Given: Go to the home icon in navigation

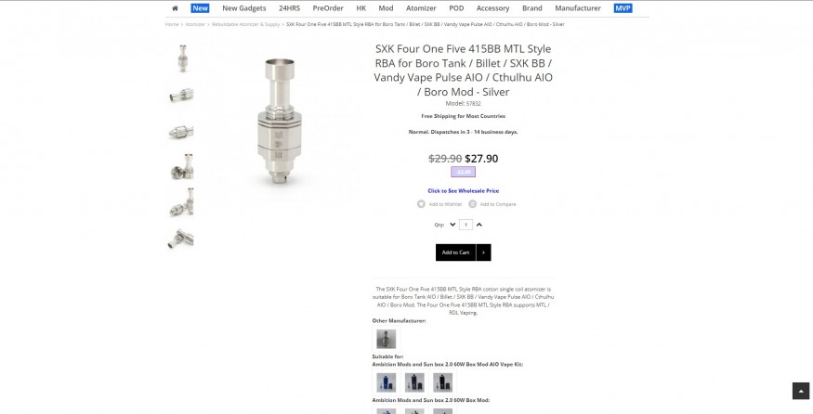Looking at the screenshot, I should (x=175, y=8).
